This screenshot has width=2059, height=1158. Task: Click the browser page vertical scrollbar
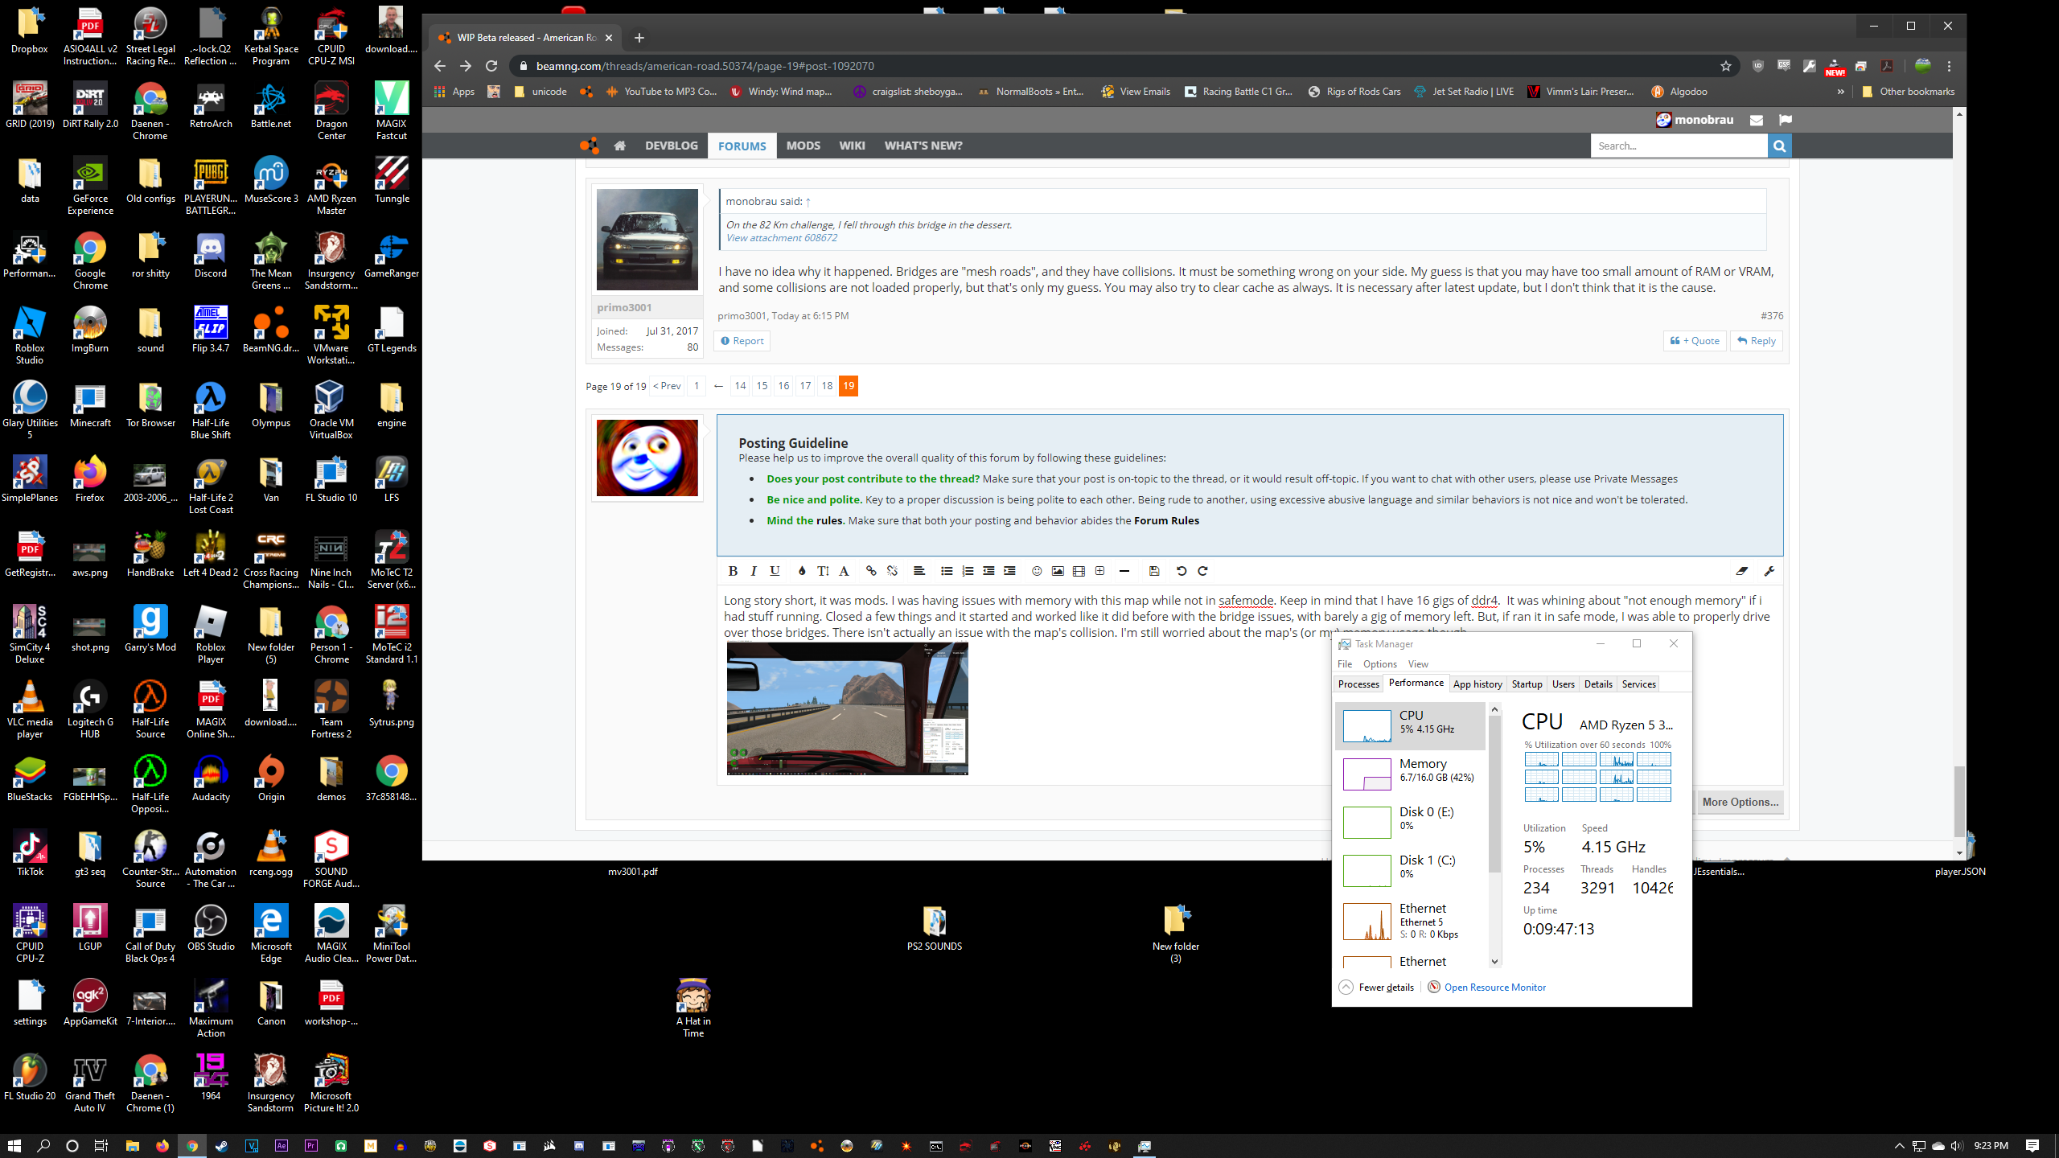coord(1959,801)
